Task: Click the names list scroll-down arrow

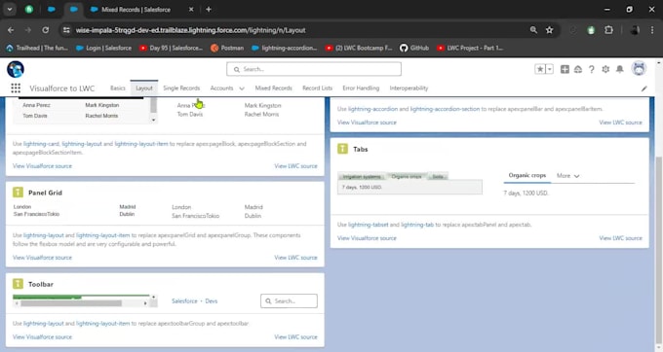Action: coord(153,120)
